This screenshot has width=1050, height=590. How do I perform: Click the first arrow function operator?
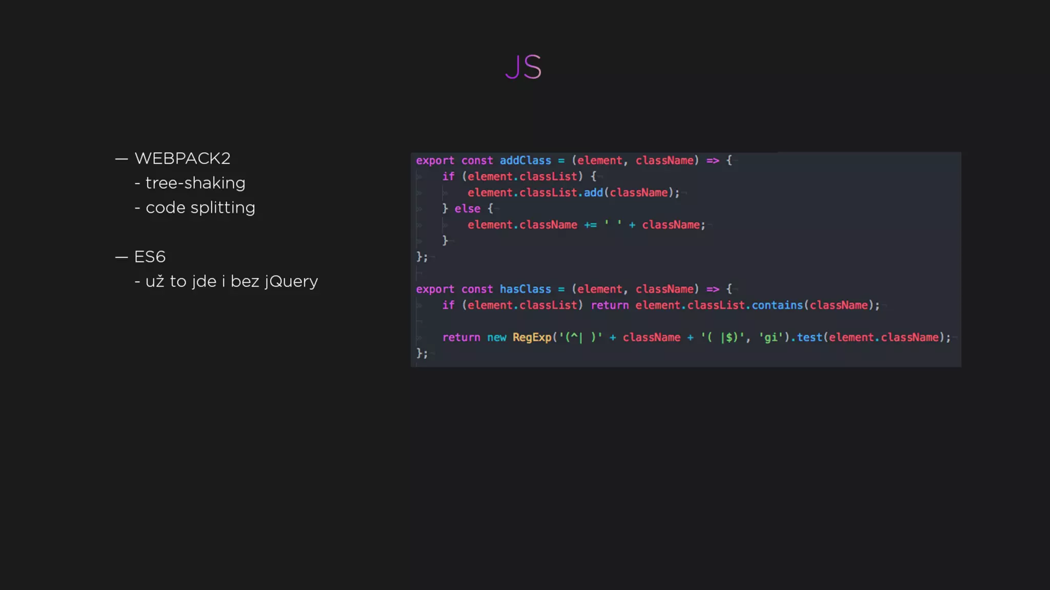point(713,160)
